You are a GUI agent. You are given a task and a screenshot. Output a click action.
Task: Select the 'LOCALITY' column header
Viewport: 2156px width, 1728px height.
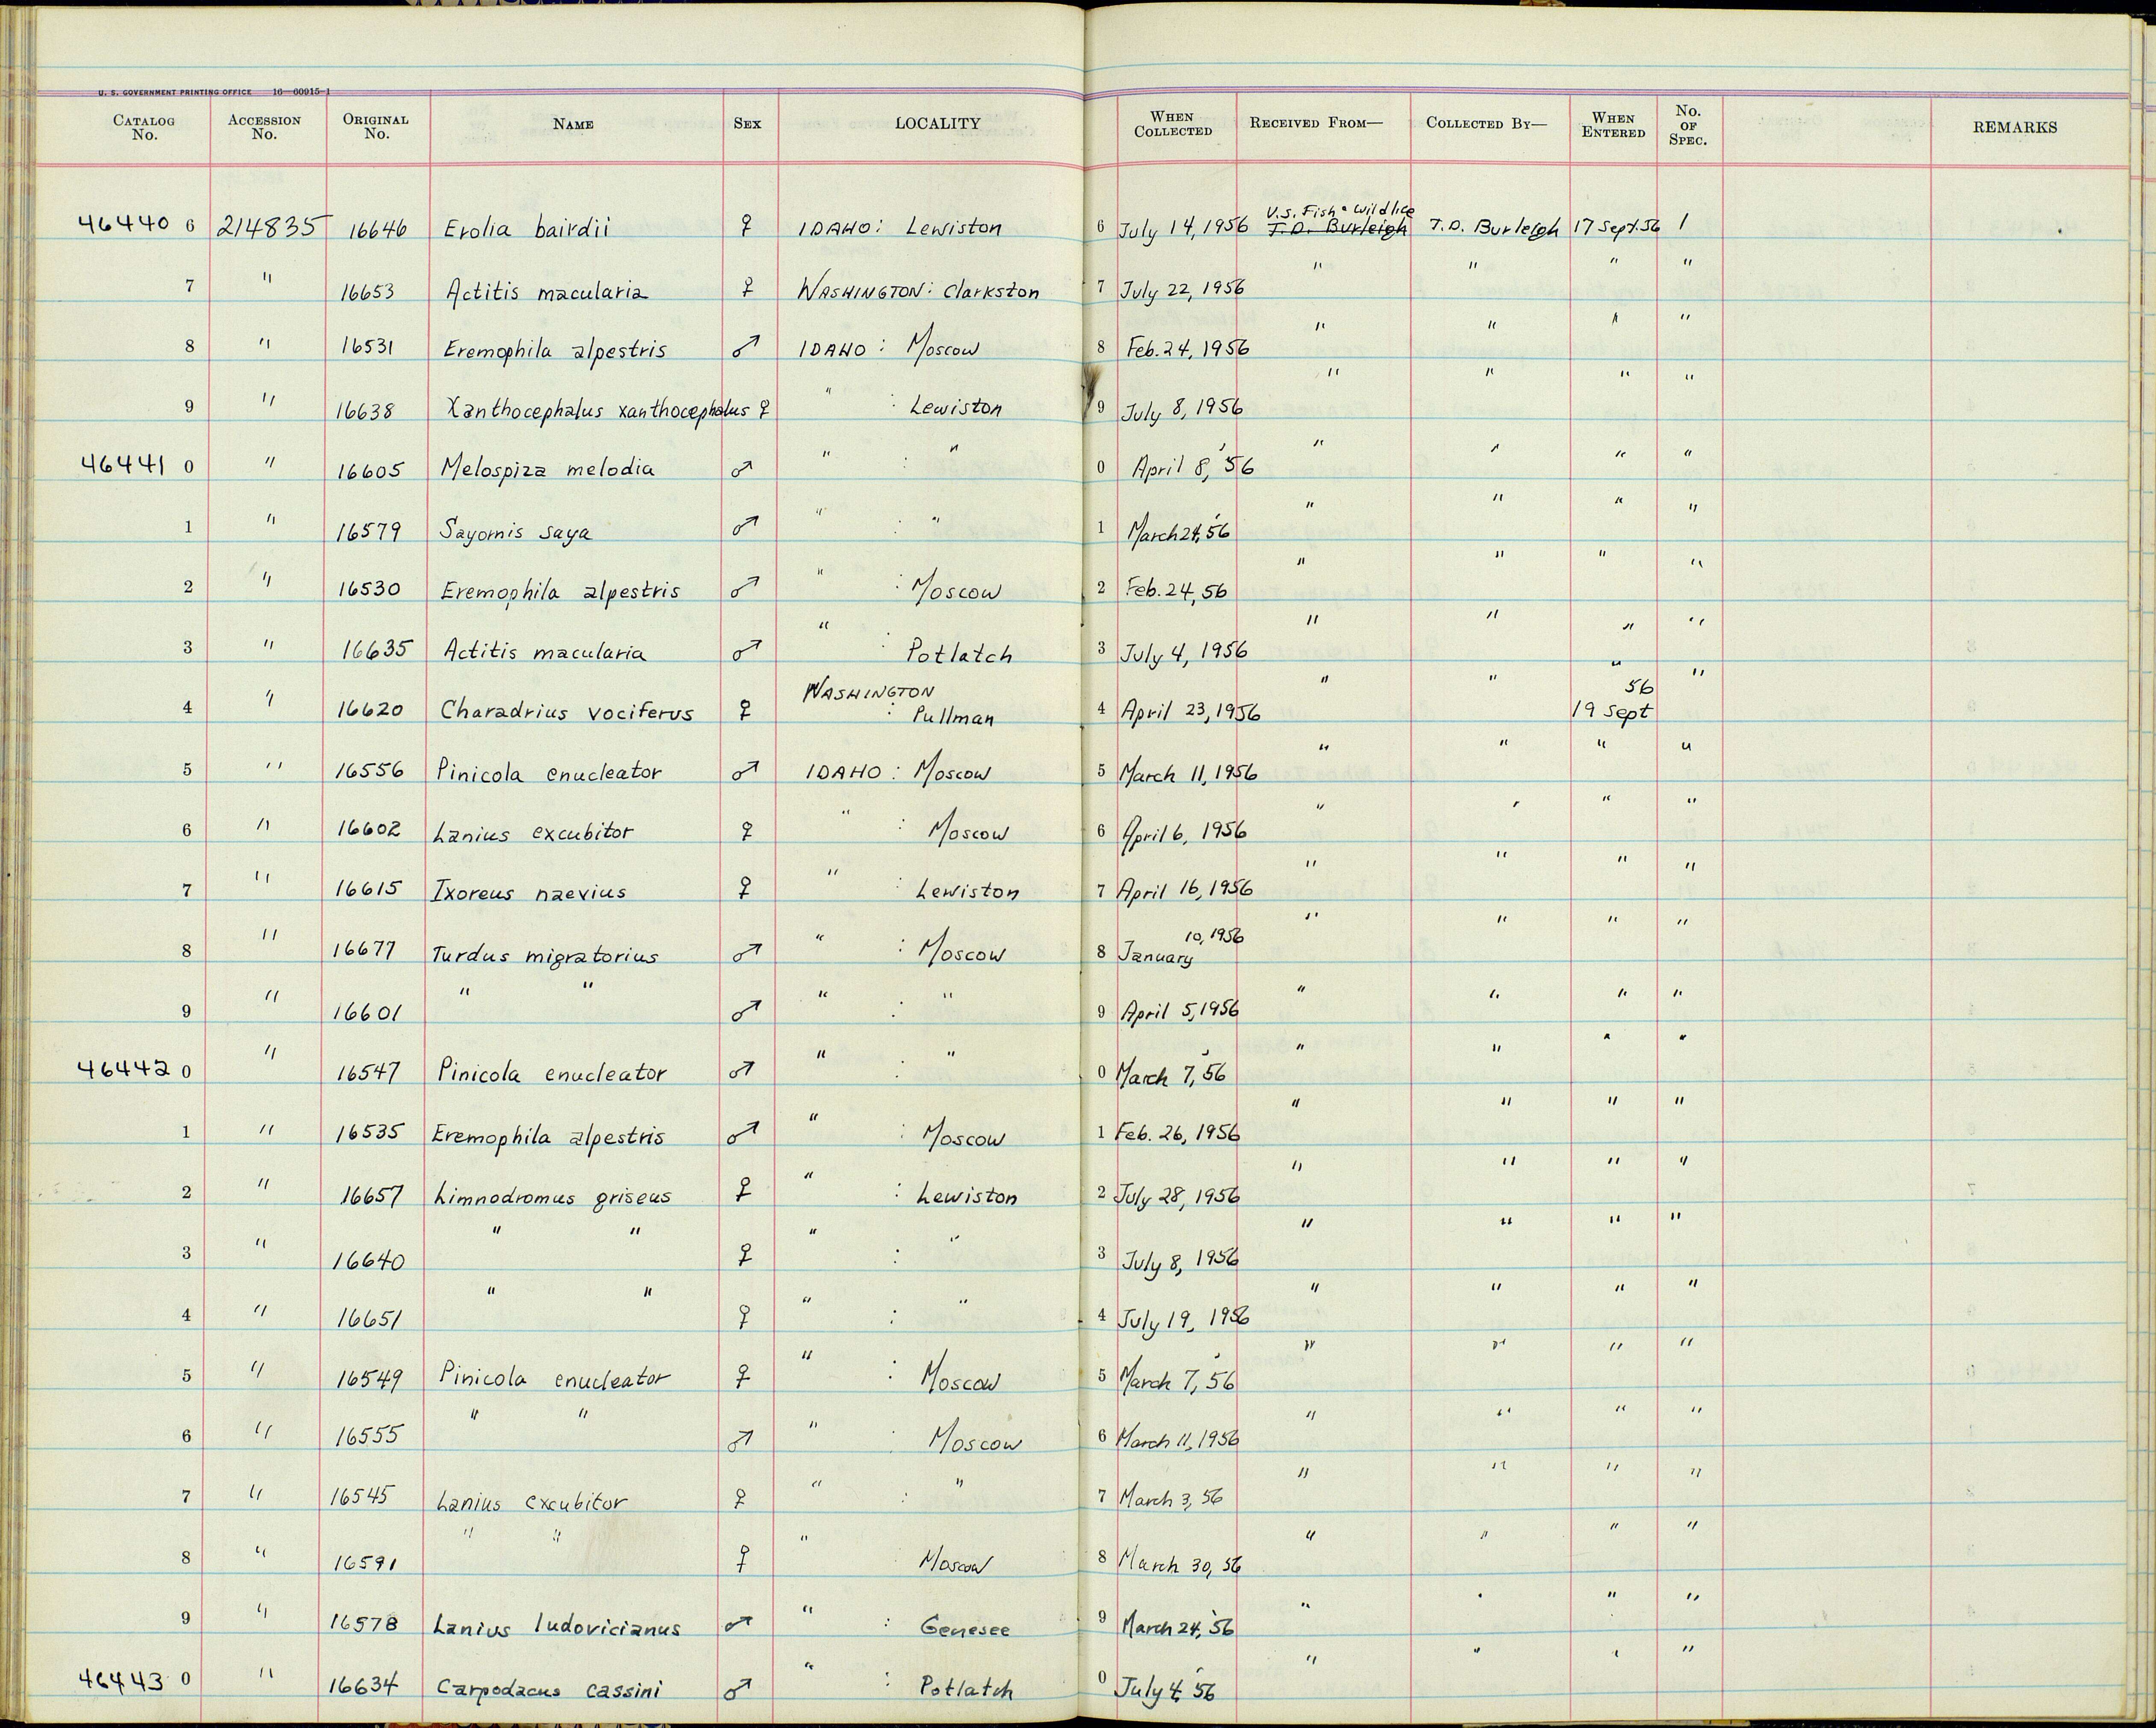[937, 123]
